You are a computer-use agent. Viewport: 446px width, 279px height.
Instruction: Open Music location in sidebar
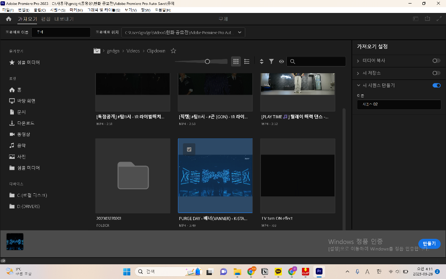17,145
